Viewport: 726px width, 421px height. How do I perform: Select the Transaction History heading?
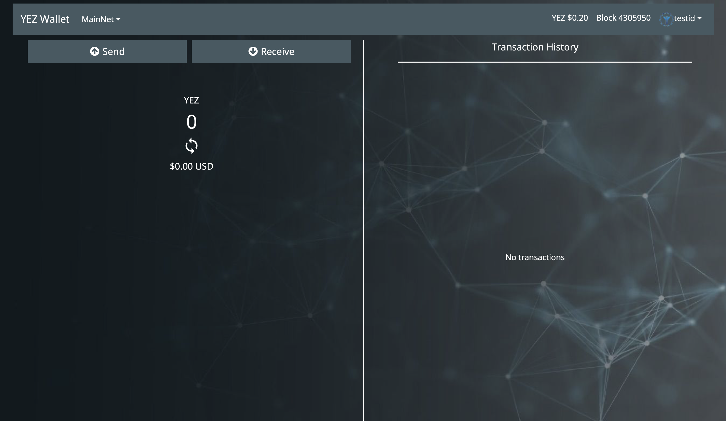click(535, 47)
